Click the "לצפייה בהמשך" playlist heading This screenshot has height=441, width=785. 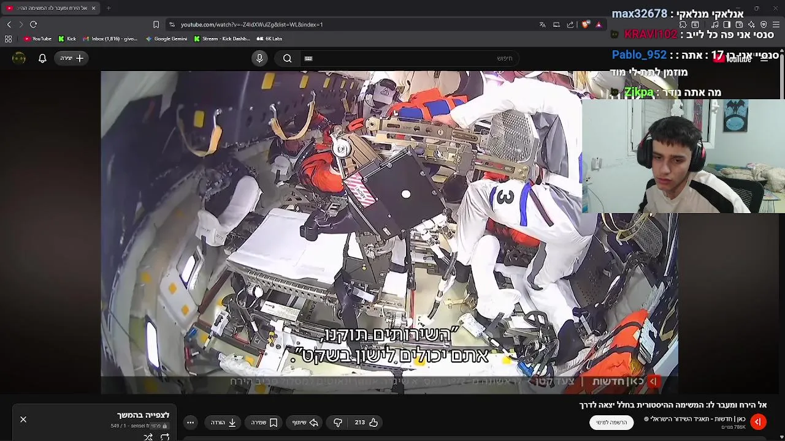(144, 415)
